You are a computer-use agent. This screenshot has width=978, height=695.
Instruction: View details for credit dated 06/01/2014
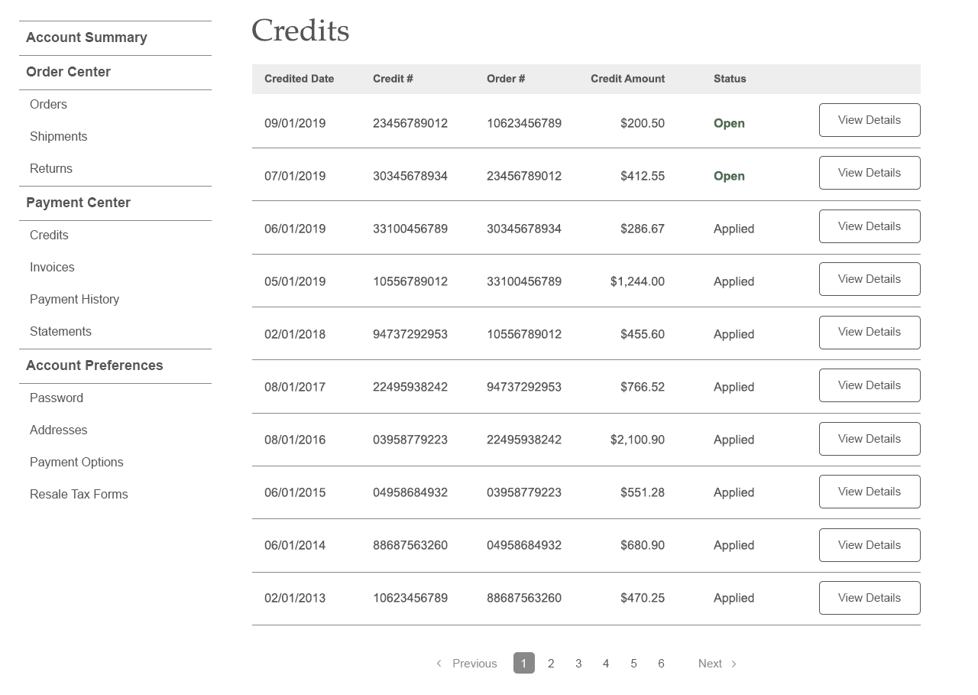870,545
